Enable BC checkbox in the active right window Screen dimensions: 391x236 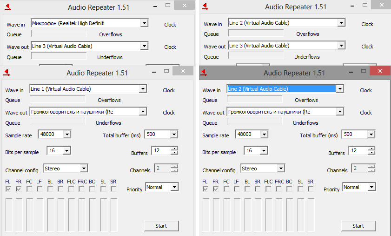pyautogui.click(x=289, y=189)
